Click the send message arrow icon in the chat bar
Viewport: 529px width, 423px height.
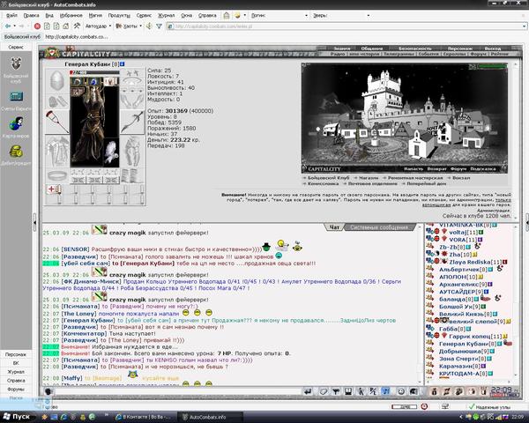[x=308, y=391]
